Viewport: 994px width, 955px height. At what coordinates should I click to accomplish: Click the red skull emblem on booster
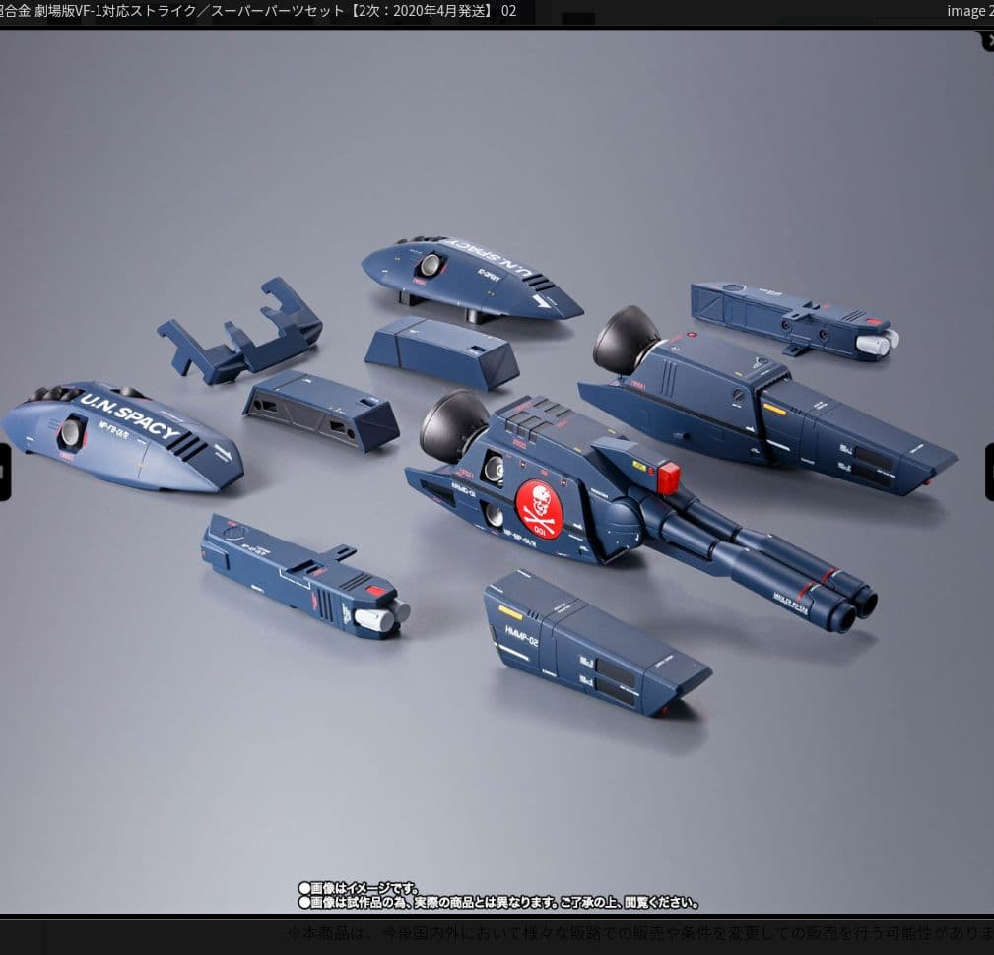coord(539,509)
